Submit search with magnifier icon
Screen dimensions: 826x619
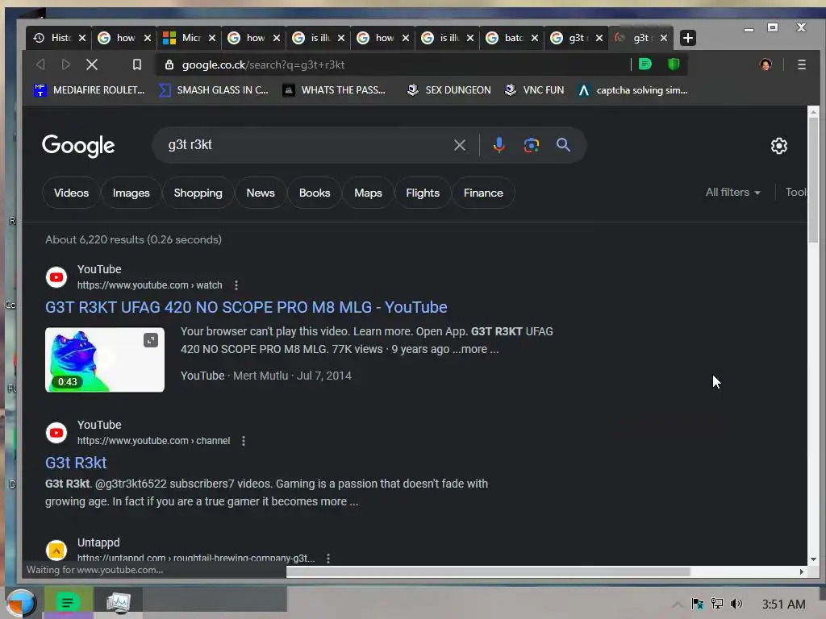point(563,145)
